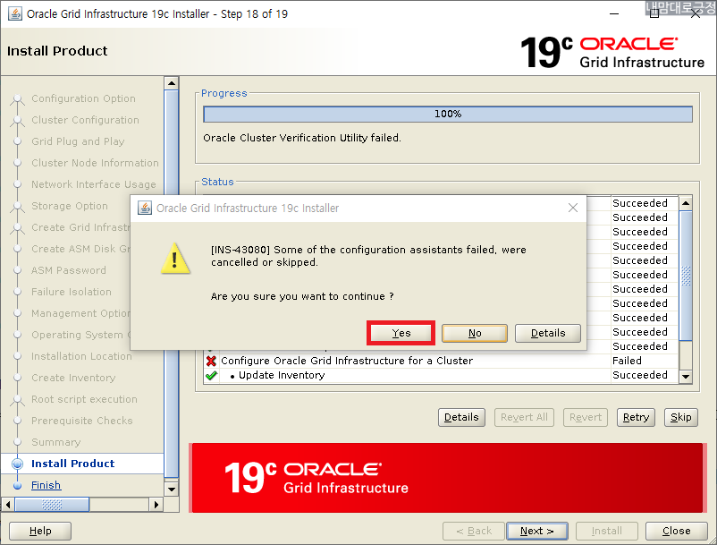Click No in the warning dialog
This screenshot has width=717, height=545.
tap(475, 333)
